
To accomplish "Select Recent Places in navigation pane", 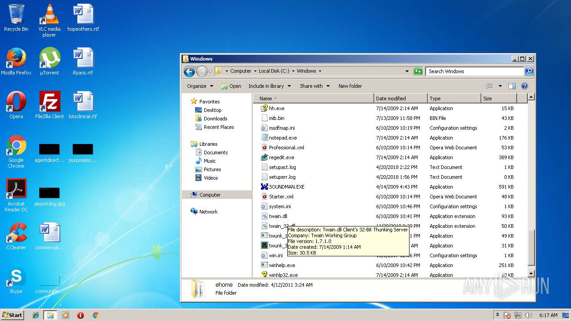I will tap(219, 127).
